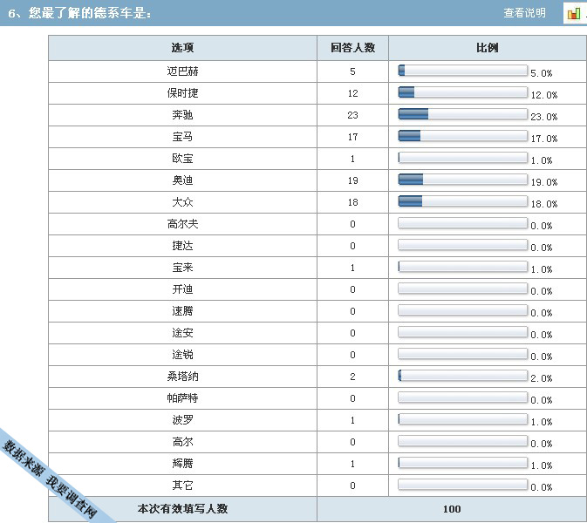Screen dimensions: 587x523
Task: Click the 查看说明 link
Action: click(x=524, y=13)
